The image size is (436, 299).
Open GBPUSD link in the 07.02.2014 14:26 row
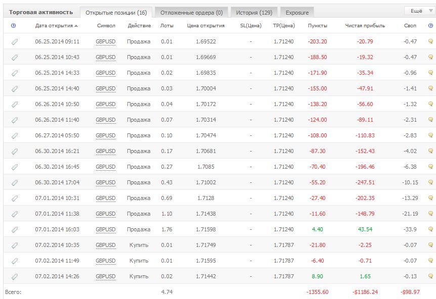pos(106,276)
